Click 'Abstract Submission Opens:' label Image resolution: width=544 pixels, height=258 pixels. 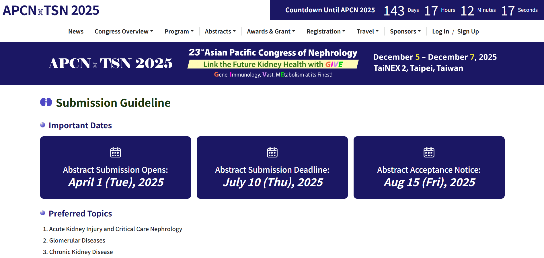point(116,170)
